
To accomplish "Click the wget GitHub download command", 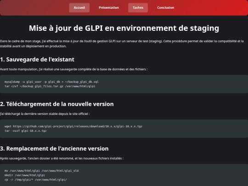I will click(73, 126).
